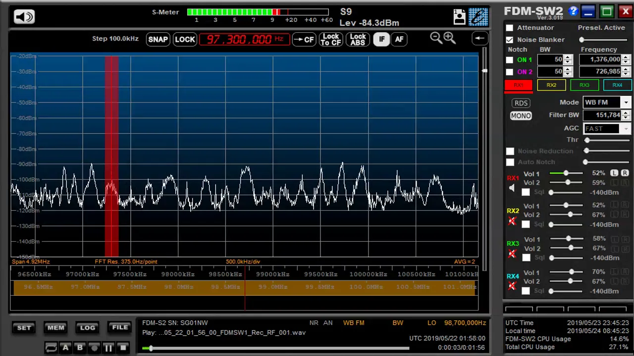
Task: Click the Lock To CF button
Action: pos(331,40)
